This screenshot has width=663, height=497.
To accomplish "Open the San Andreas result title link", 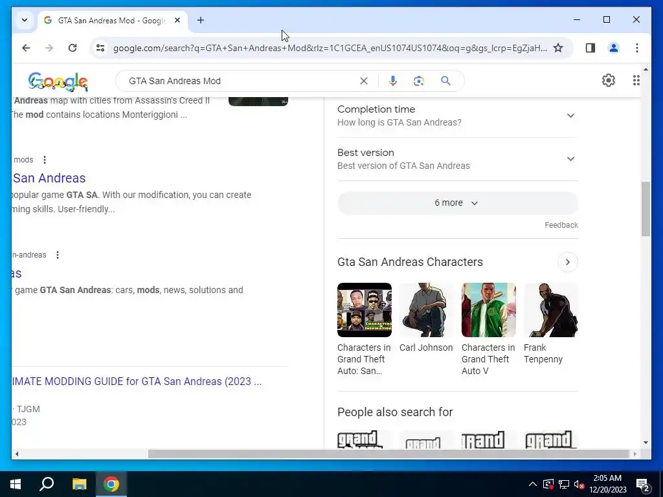I will (x=49, y=178).
